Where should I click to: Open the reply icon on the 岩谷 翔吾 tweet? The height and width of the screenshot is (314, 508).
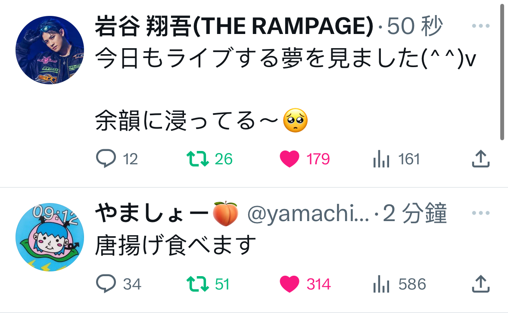click(x=106, y=158)
